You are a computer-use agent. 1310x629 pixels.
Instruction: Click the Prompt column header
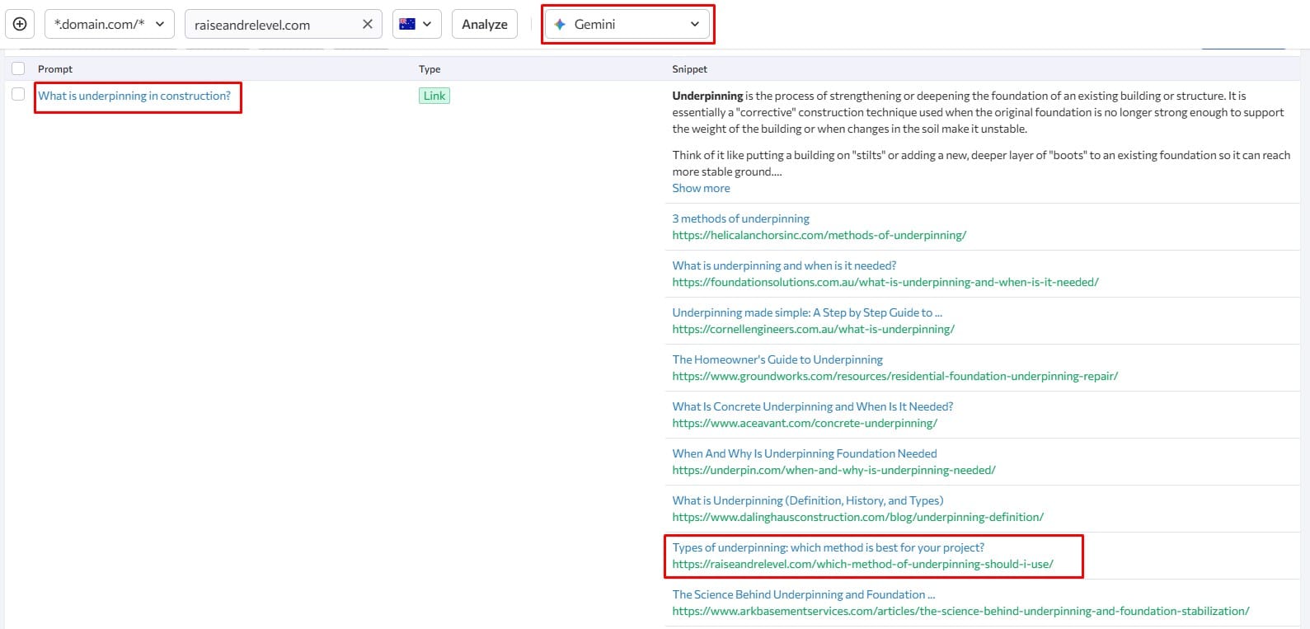pos(55,69)
